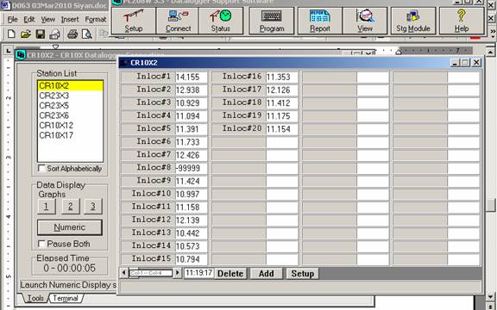Toggle the Pause Both checkbox
The image size is (497, 310).
41,244
